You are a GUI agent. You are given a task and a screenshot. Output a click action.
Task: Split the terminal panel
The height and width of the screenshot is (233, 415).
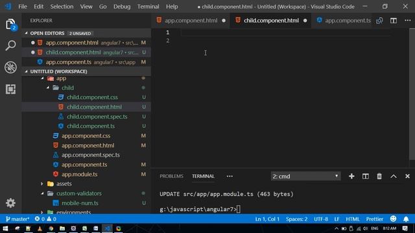coord(366,176)
